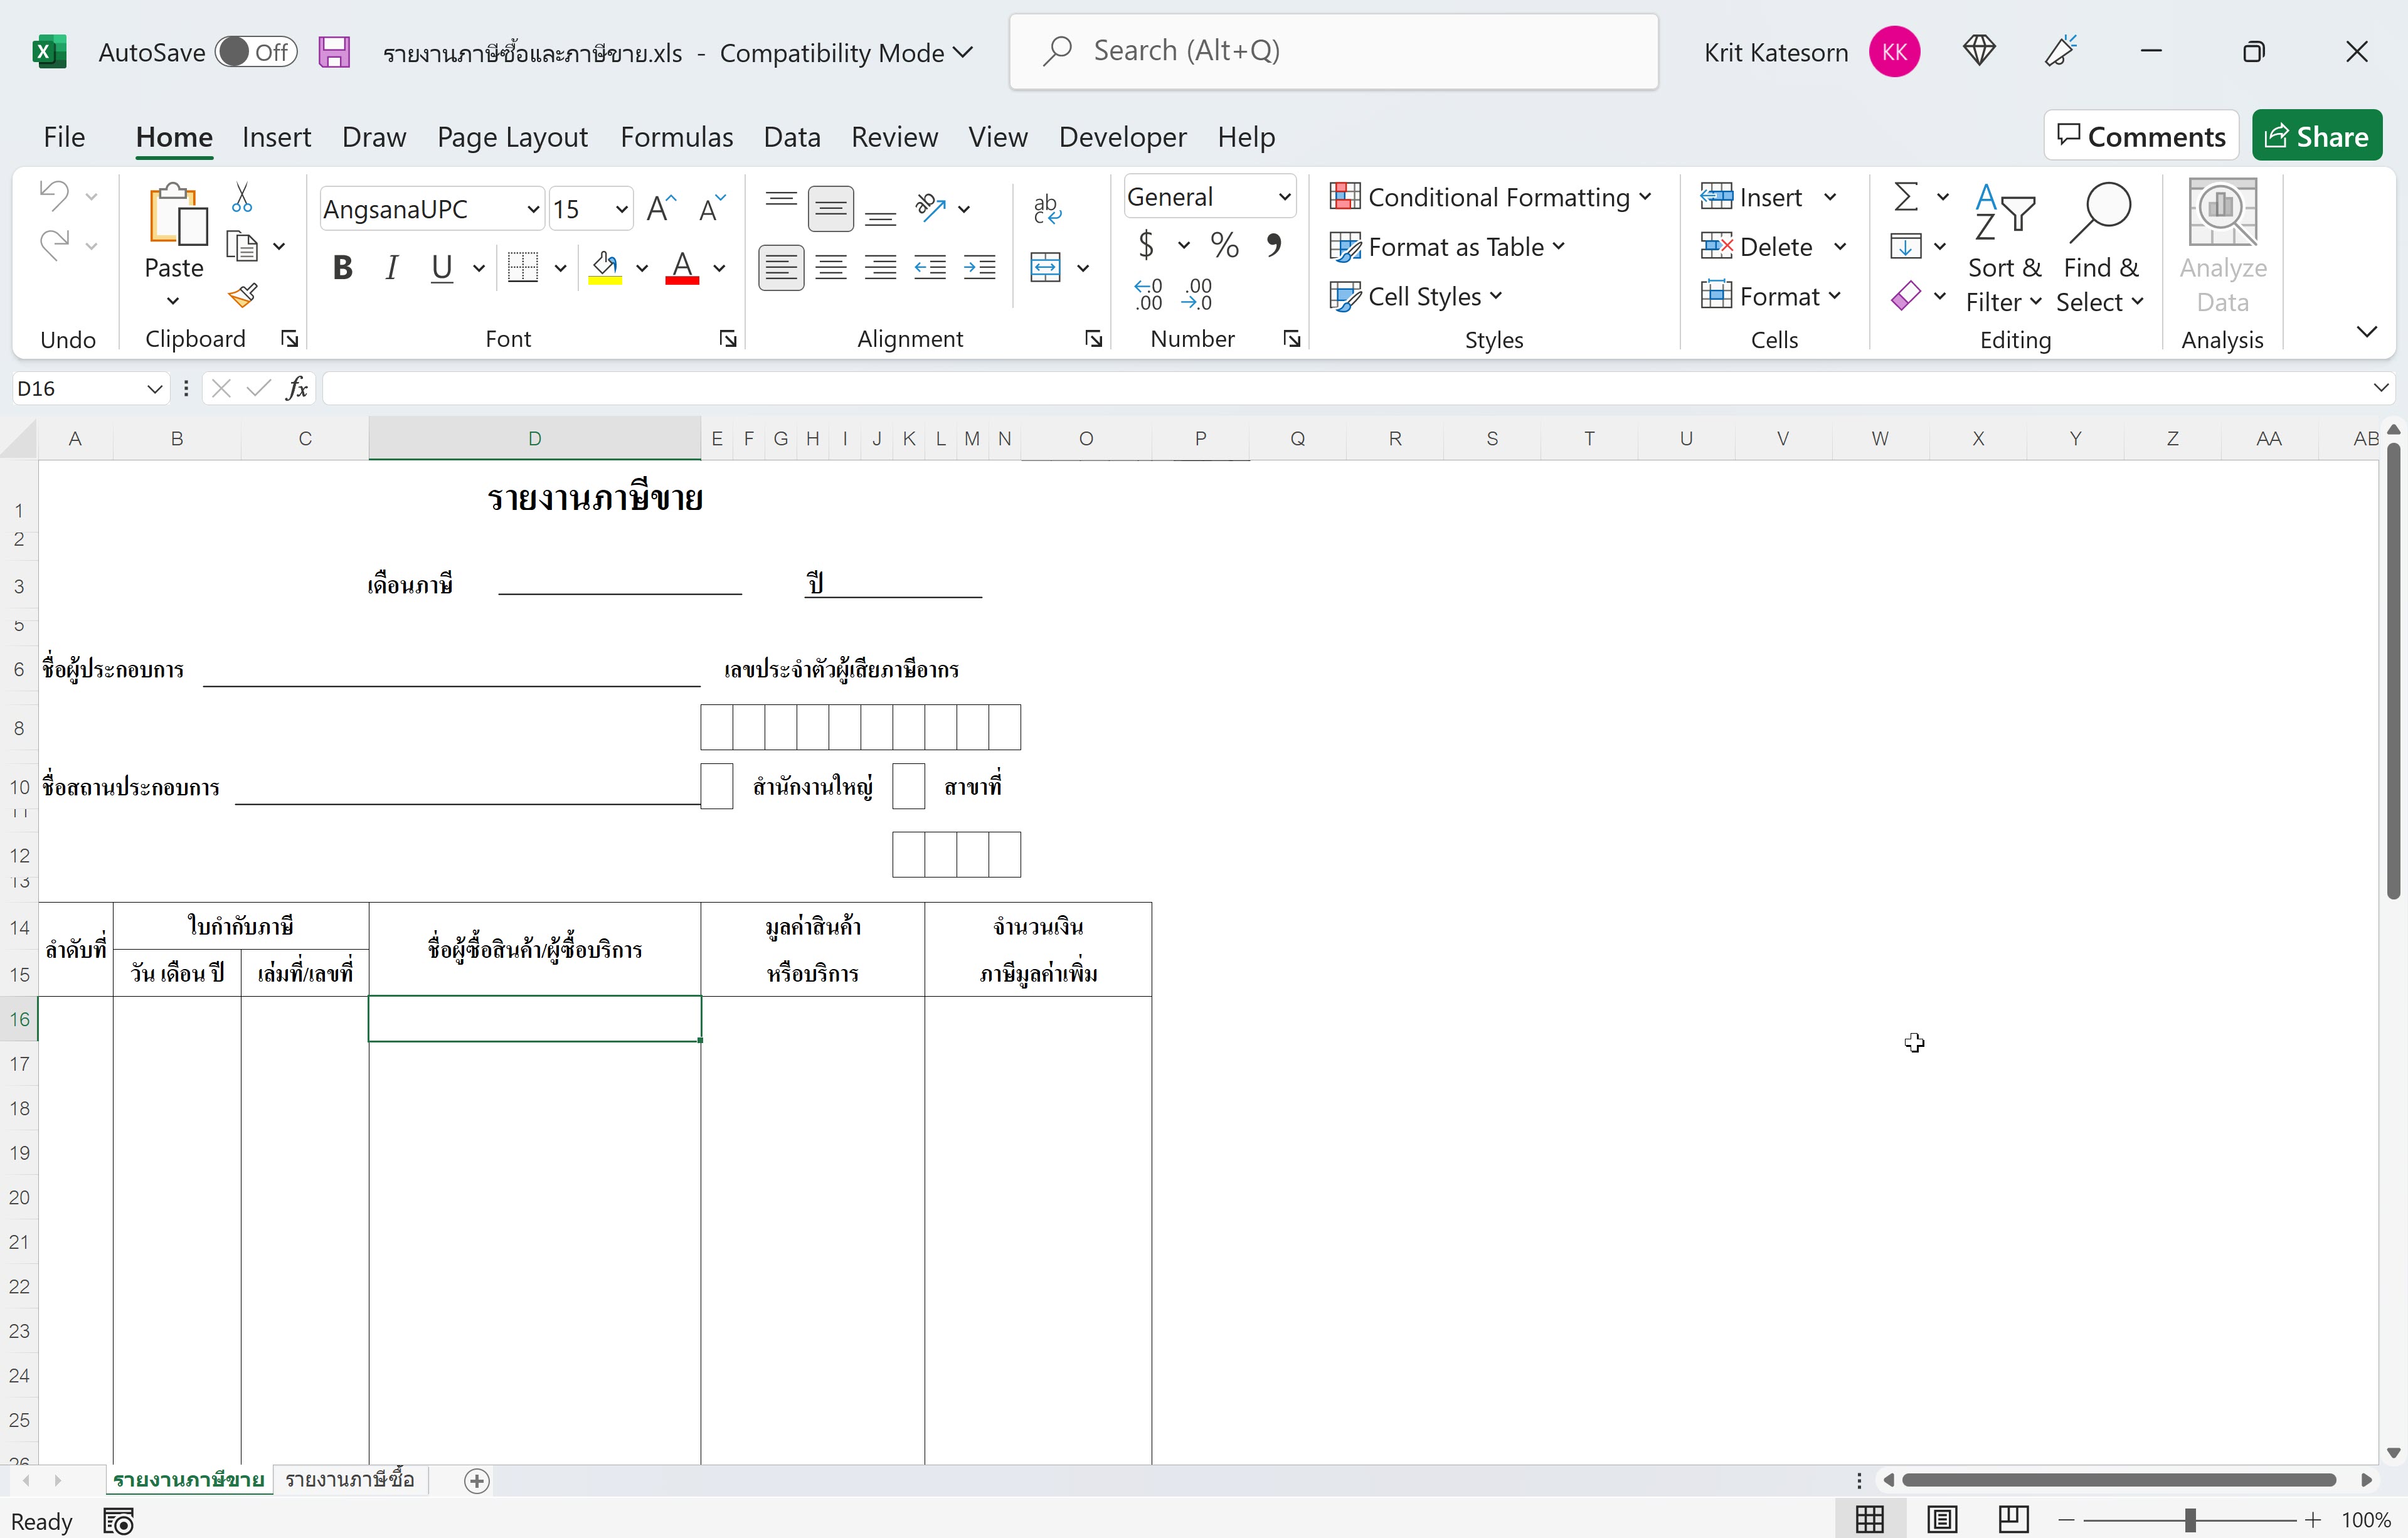Viewport: 2408px width, 1538px height.
Task: Click the Wrap Text icon
Action: coord(1047,208)
